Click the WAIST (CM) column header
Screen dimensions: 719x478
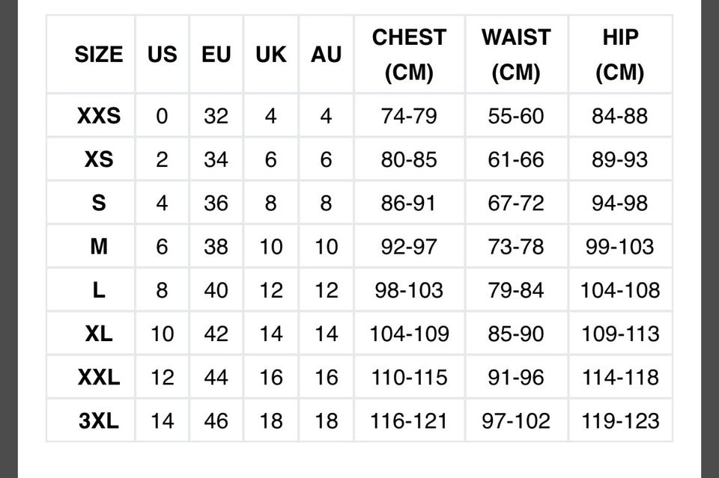point(516,55)
